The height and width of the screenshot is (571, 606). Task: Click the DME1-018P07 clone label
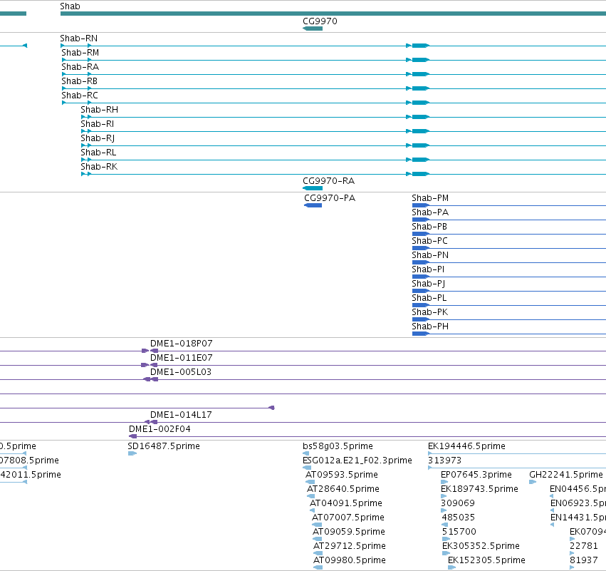tap(182, 344)
